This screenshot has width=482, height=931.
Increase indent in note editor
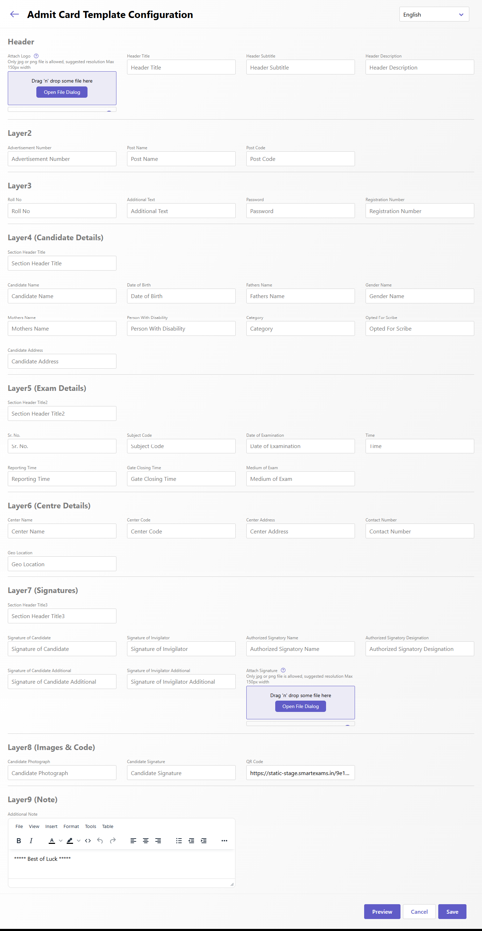[204, 841]
